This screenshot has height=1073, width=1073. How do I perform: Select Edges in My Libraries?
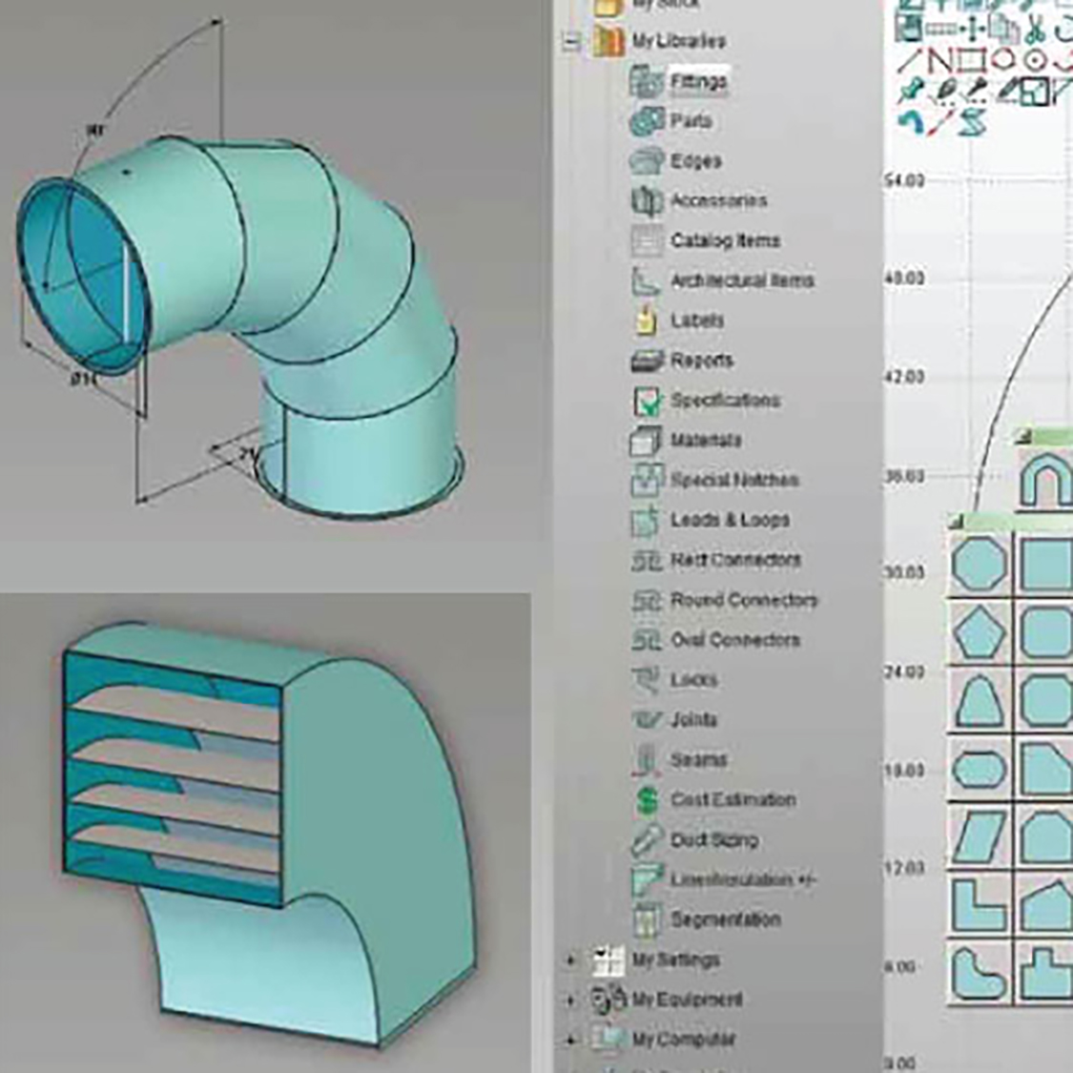click(x=675, y=161)
